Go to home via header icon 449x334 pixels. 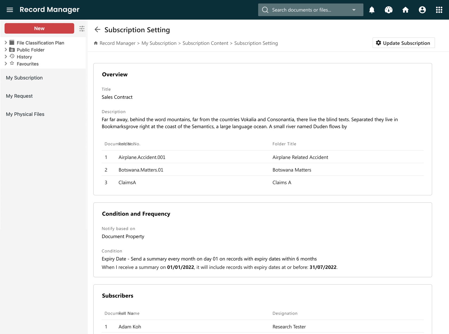coord(405,10)
